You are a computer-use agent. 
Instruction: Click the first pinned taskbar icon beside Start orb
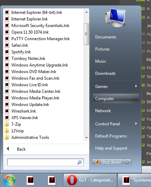(x=31, y=180)
